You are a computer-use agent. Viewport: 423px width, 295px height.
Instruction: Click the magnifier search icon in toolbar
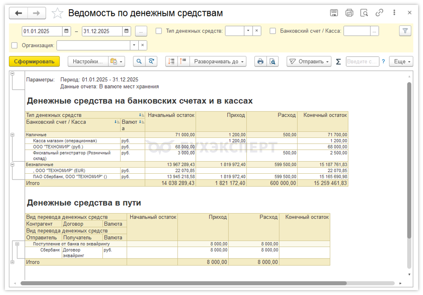click(139, 61)
